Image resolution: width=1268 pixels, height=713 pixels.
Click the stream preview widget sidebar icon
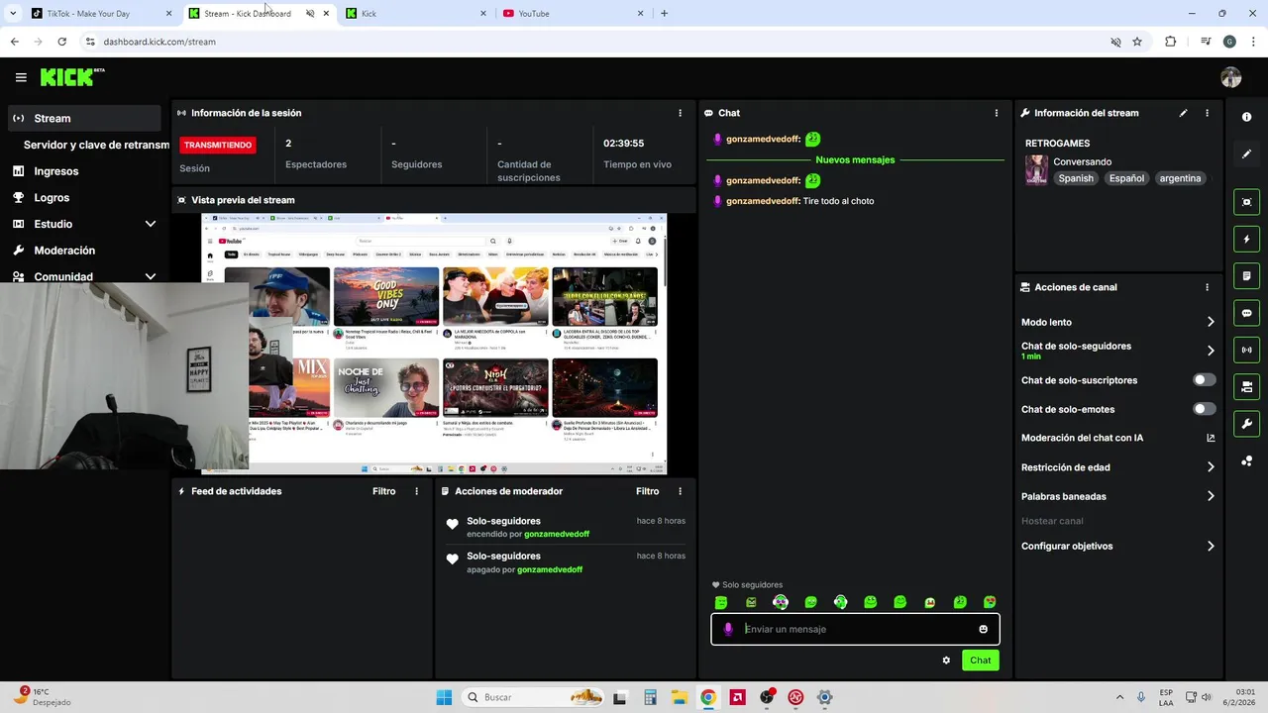pos(1246,202)
